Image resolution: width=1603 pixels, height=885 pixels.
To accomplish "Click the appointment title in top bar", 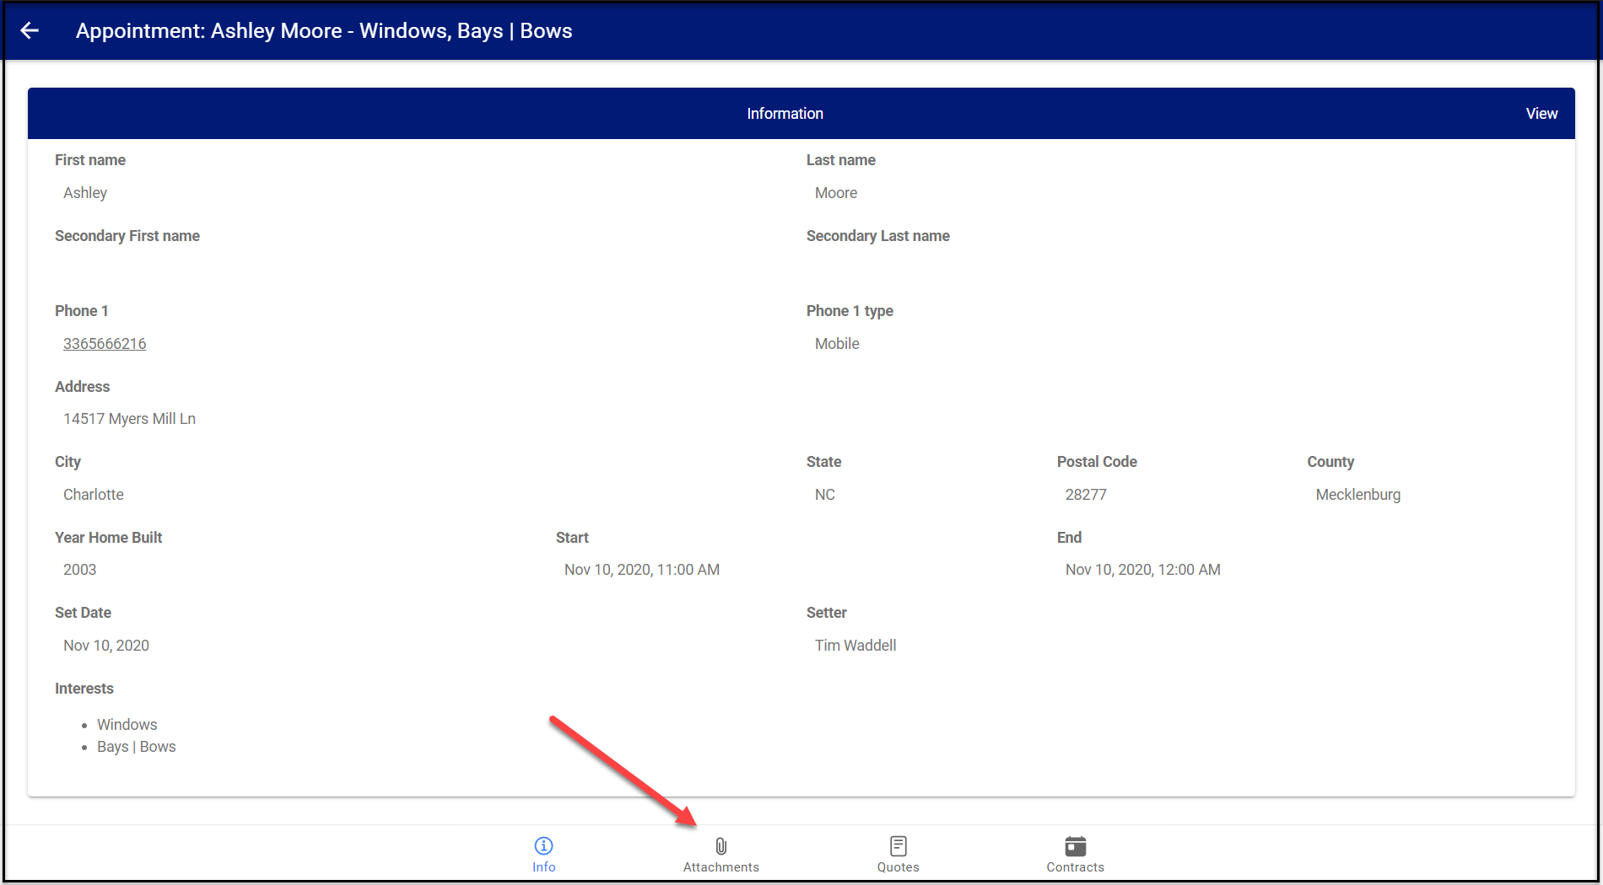I will pos(324,31).
